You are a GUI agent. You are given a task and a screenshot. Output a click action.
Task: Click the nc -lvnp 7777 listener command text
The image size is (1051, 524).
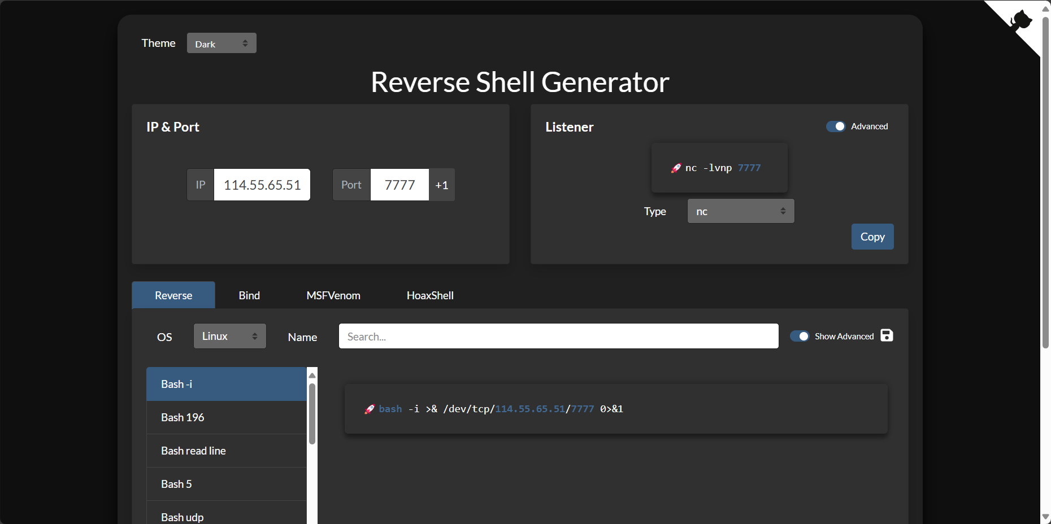click(x=723, y=168)
